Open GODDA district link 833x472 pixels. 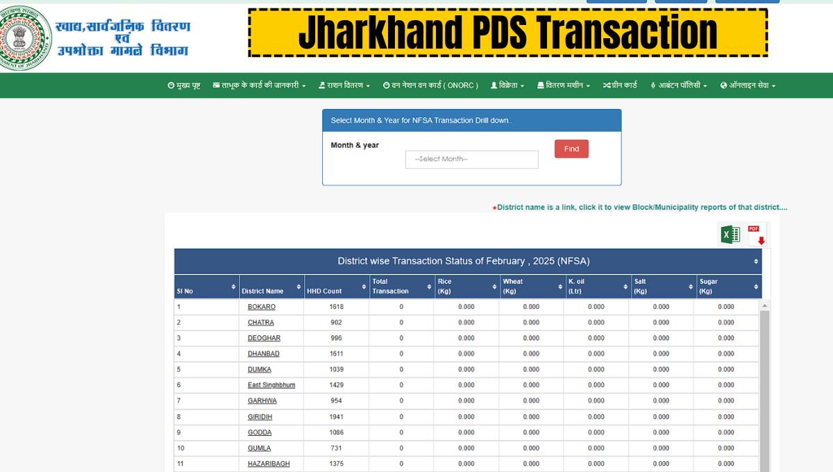[260, 432]
